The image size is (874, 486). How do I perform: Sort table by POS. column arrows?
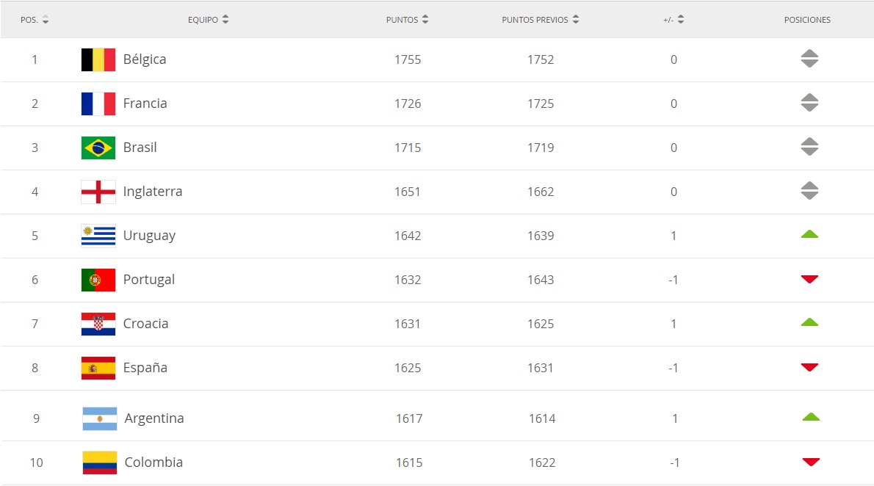pos(46,20)
